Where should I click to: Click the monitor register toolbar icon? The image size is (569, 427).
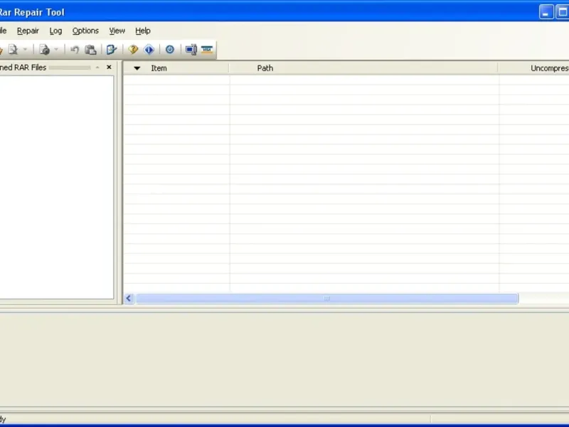(x=191, y=49)
